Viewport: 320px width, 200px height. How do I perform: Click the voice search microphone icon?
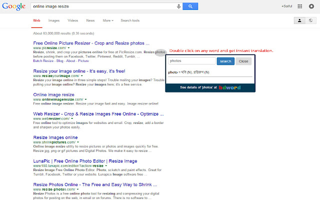(179, 6)
